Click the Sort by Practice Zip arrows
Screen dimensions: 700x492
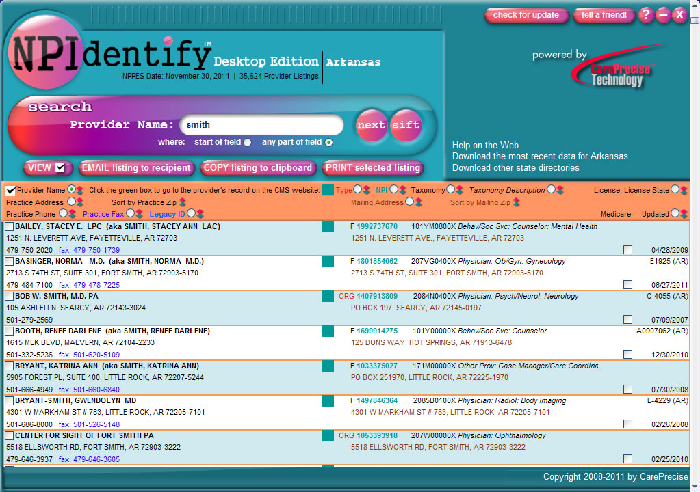coord(183,202)
